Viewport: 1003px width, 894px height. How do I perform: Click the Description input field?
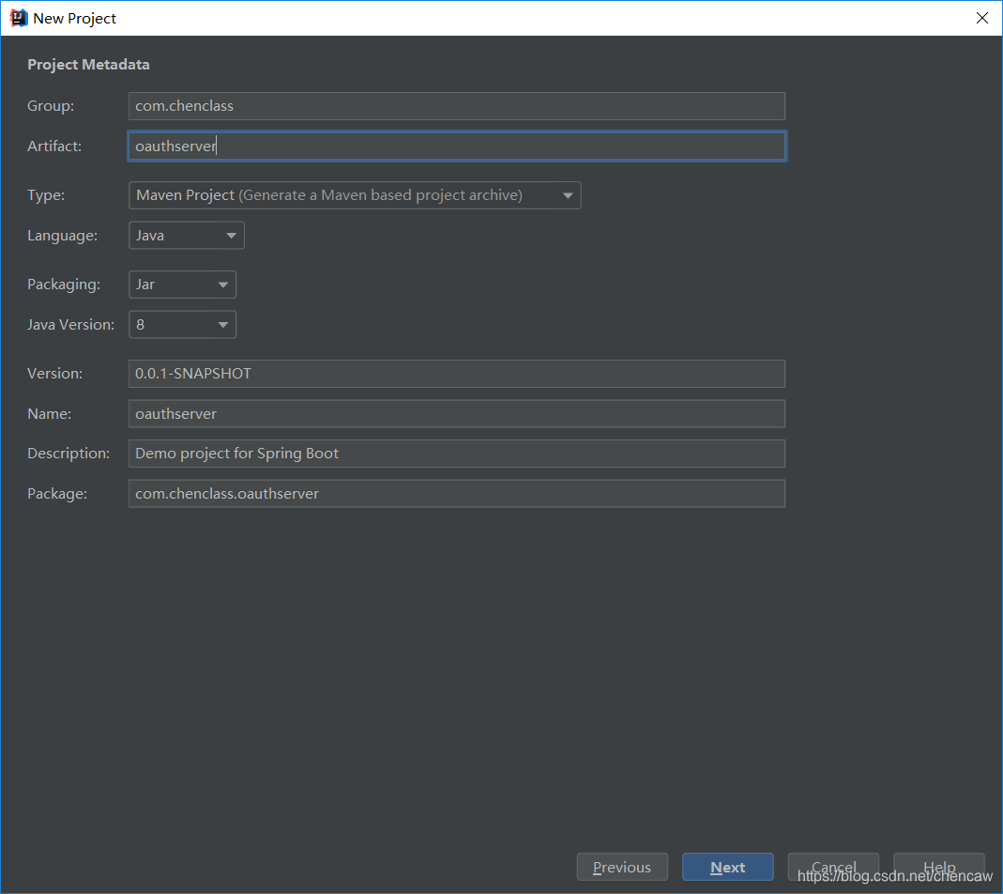point(457,454)
